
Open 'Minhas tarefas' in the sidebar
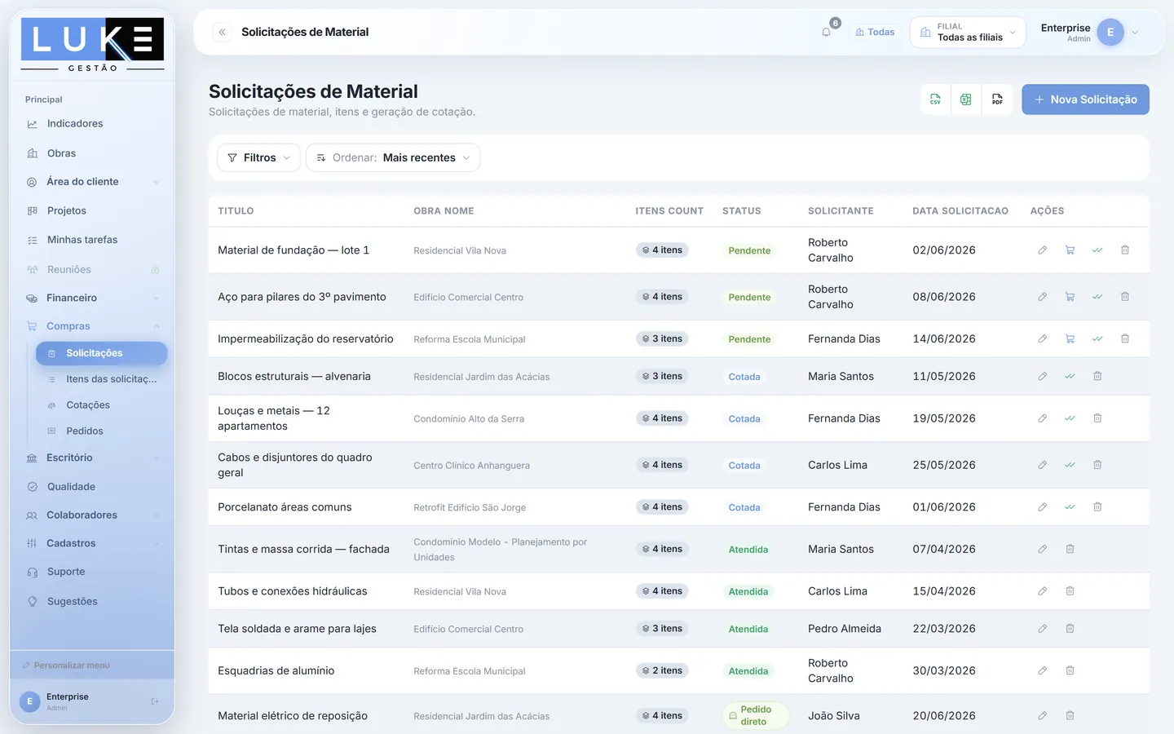(93, 240)
